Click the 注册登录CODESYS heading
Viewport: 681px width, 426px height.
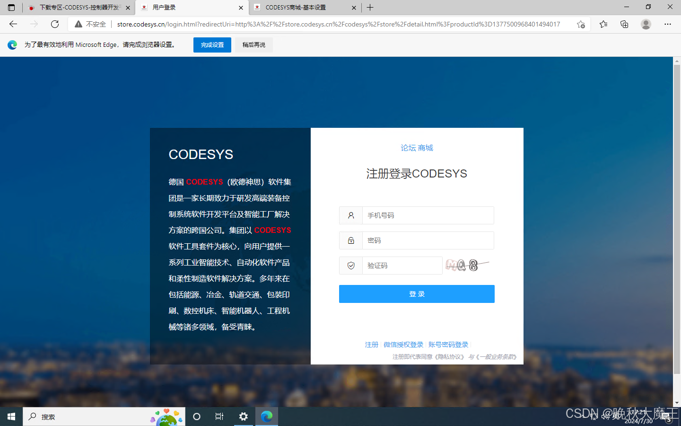click(x=417, y=174)
